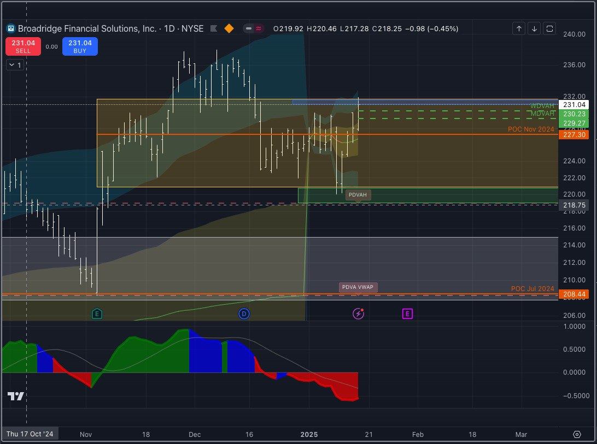Open time axis settings gear

tap(577, 434)
